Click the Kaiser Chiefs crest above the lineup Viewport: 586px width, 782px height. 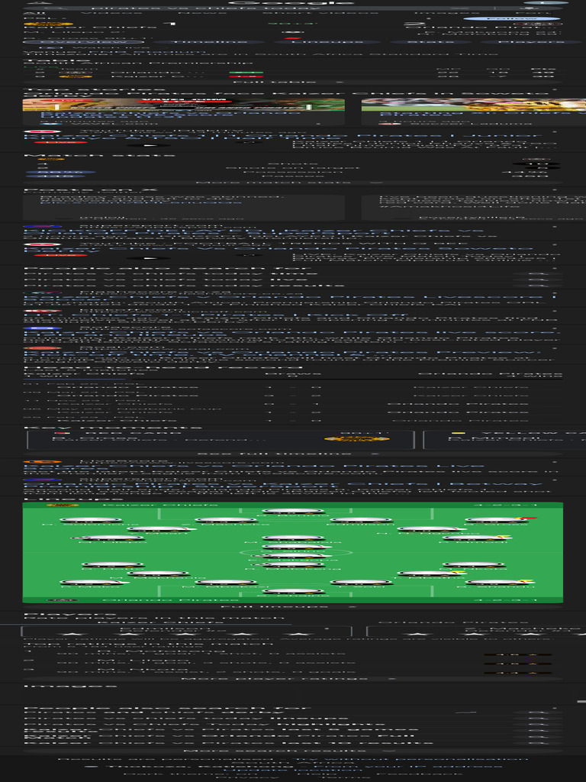click(63, 506)
